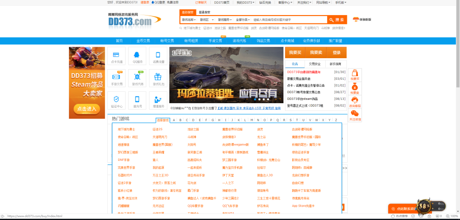Viewport: 460px width, 220px height.
Task: Open the 交易安全 tab
Action: pos(315,64)
